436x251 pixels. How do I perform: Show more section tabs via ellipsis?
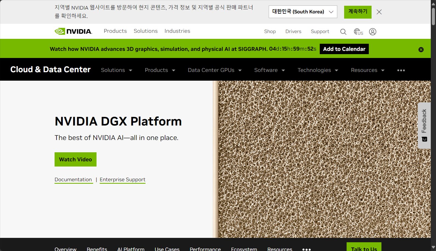coord(306,249)
